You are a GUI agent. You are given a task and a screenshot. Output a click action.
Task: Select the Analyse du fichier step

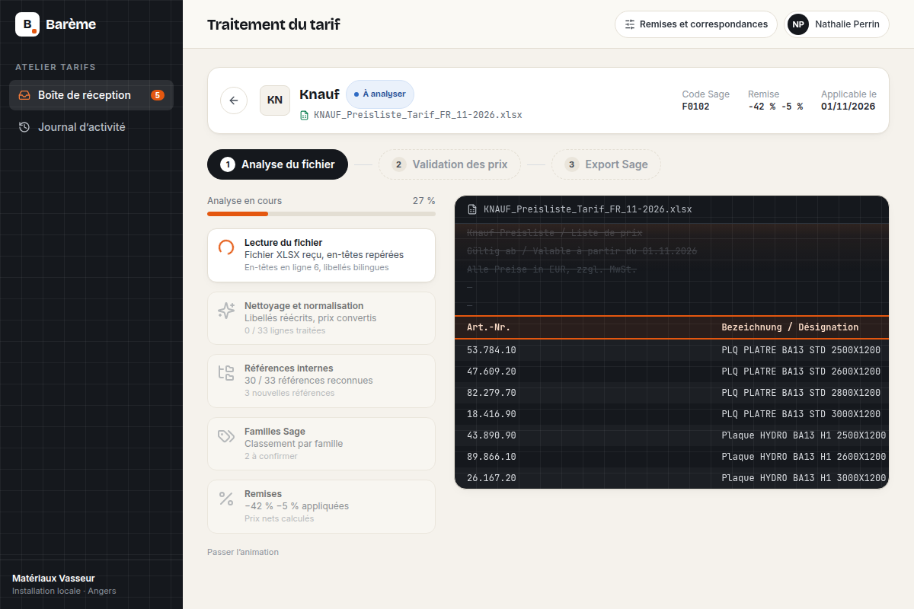click(x=277, y=164)
